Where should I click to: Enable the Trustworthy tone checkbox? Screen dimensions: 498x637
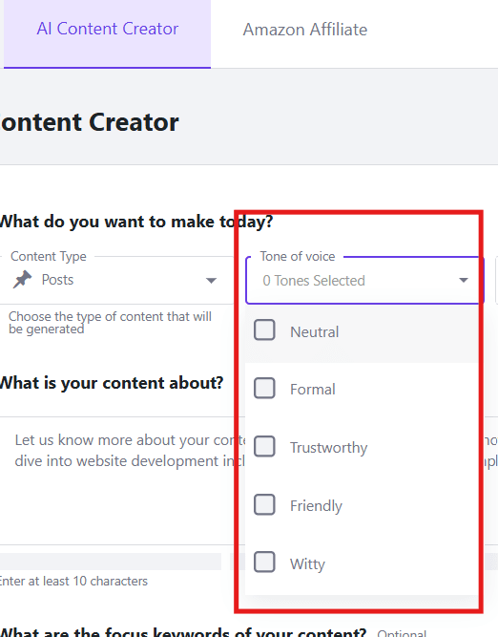tap(264, 446)
